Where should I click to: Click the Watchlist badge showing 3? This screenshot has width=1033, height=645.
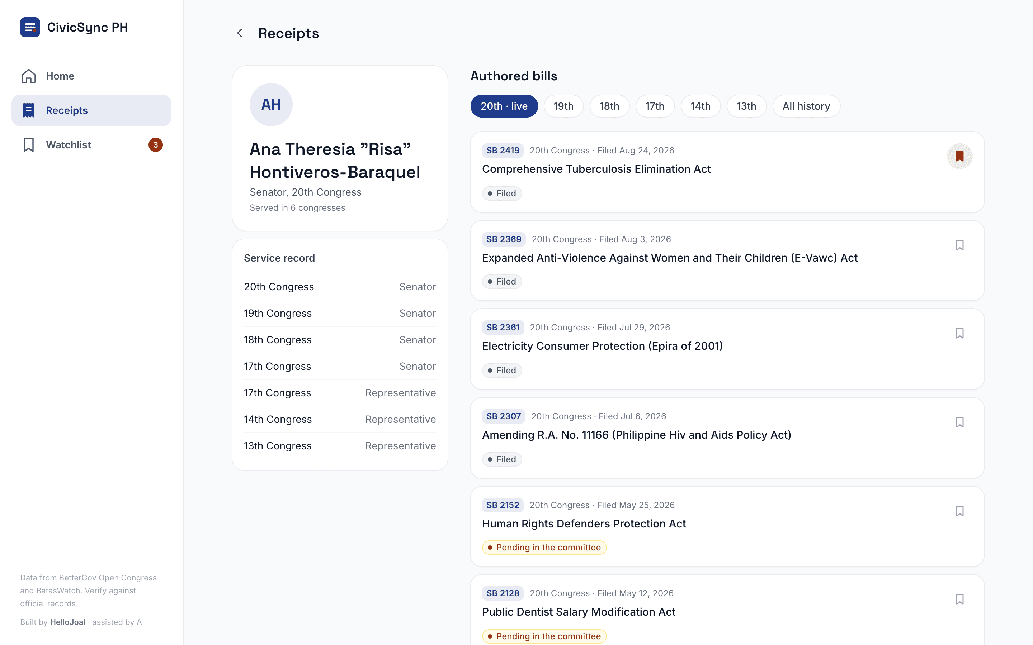tap(155, 145)
